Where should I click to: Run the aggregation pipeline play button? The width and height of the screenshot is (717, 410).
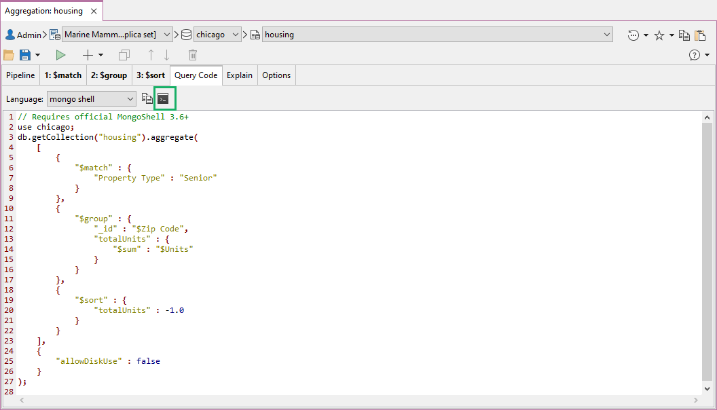[60, 55]
